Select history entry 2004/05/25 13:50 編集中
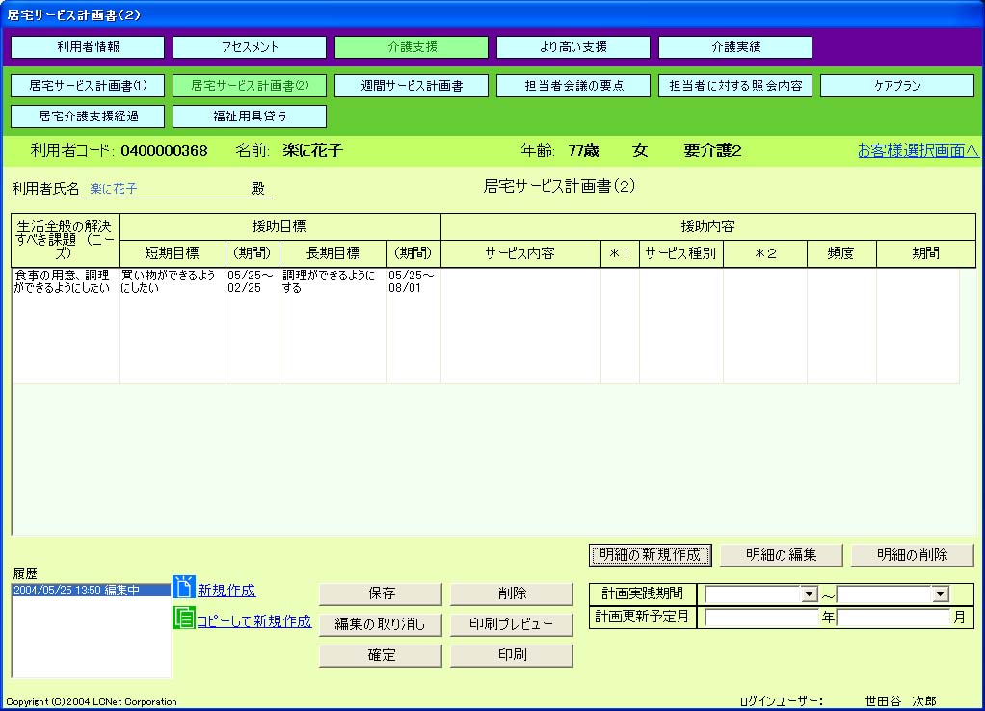This screenshot has height=711, width=985. tap(92, 591)
